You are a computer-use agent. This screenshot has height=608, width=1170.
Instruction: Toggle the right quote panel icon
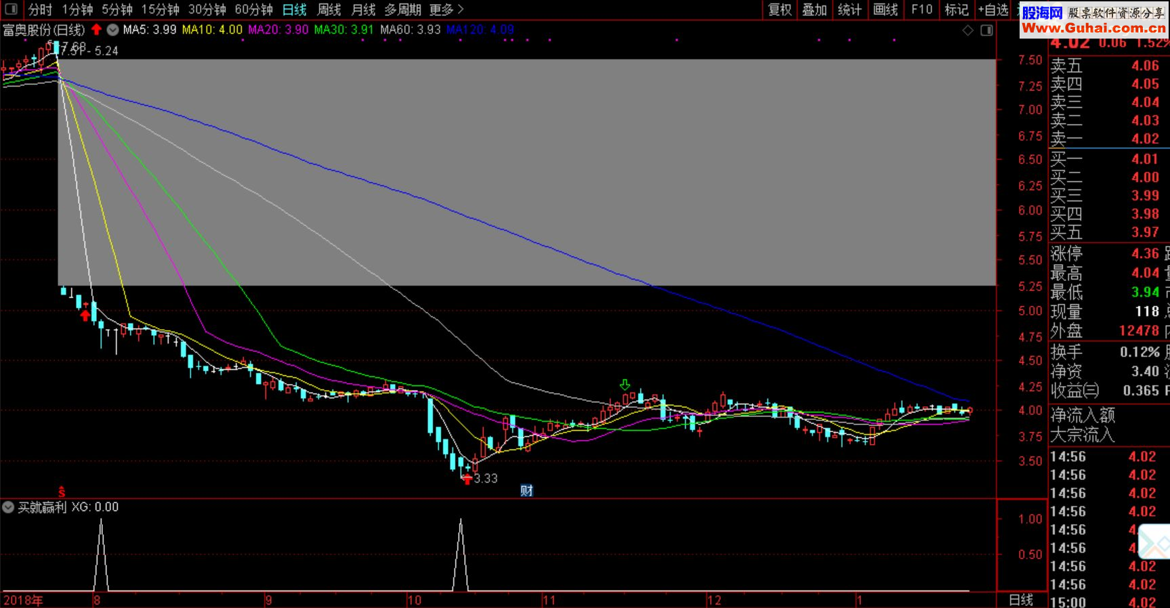[986, 30]
